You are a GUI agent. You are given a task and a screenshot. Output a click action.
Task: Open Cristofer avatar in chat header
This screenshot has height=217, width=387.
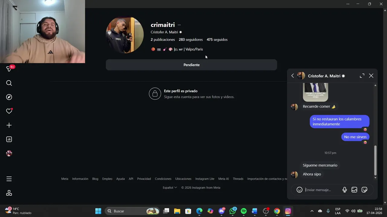click(301, 76)
